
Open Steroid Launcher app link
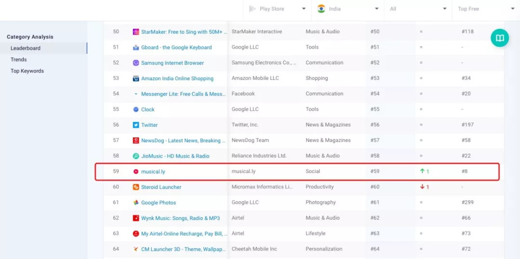(x=161, y=187)
